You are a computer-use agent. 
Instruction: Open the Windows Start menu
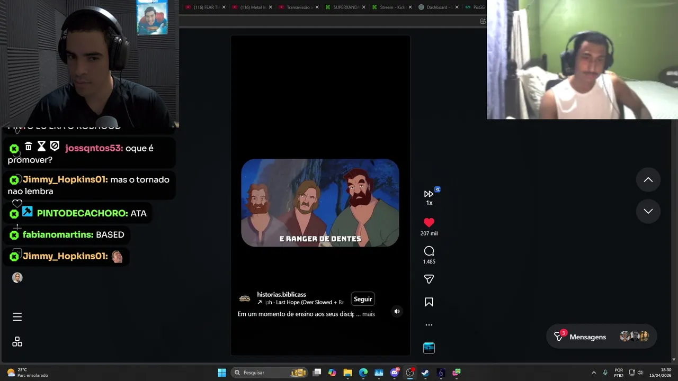coord(222,373)
